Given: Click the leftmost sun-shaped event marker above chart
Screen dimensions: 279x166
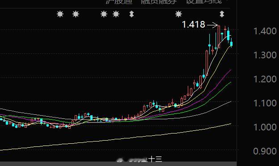Looking at the screenshot, I should click(60, 14).
